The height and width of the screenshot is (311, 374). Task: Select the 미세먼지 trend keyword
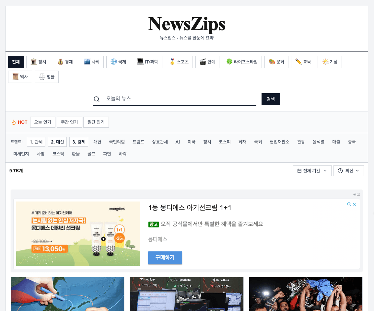[21, 154]
